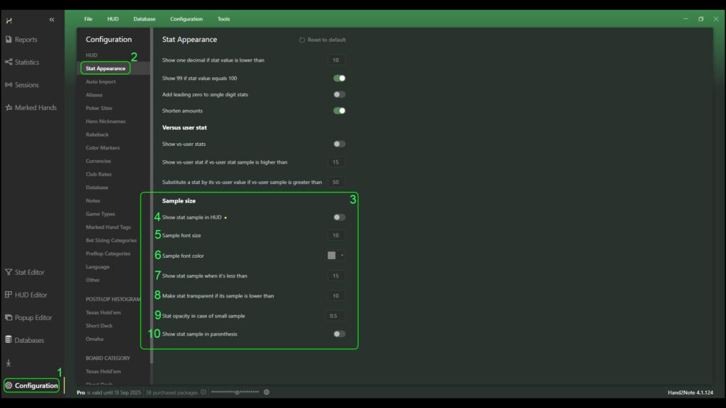Disable Show 99 if stat equals 100
This screenshot has width=726, height=408.
point(340,78)
